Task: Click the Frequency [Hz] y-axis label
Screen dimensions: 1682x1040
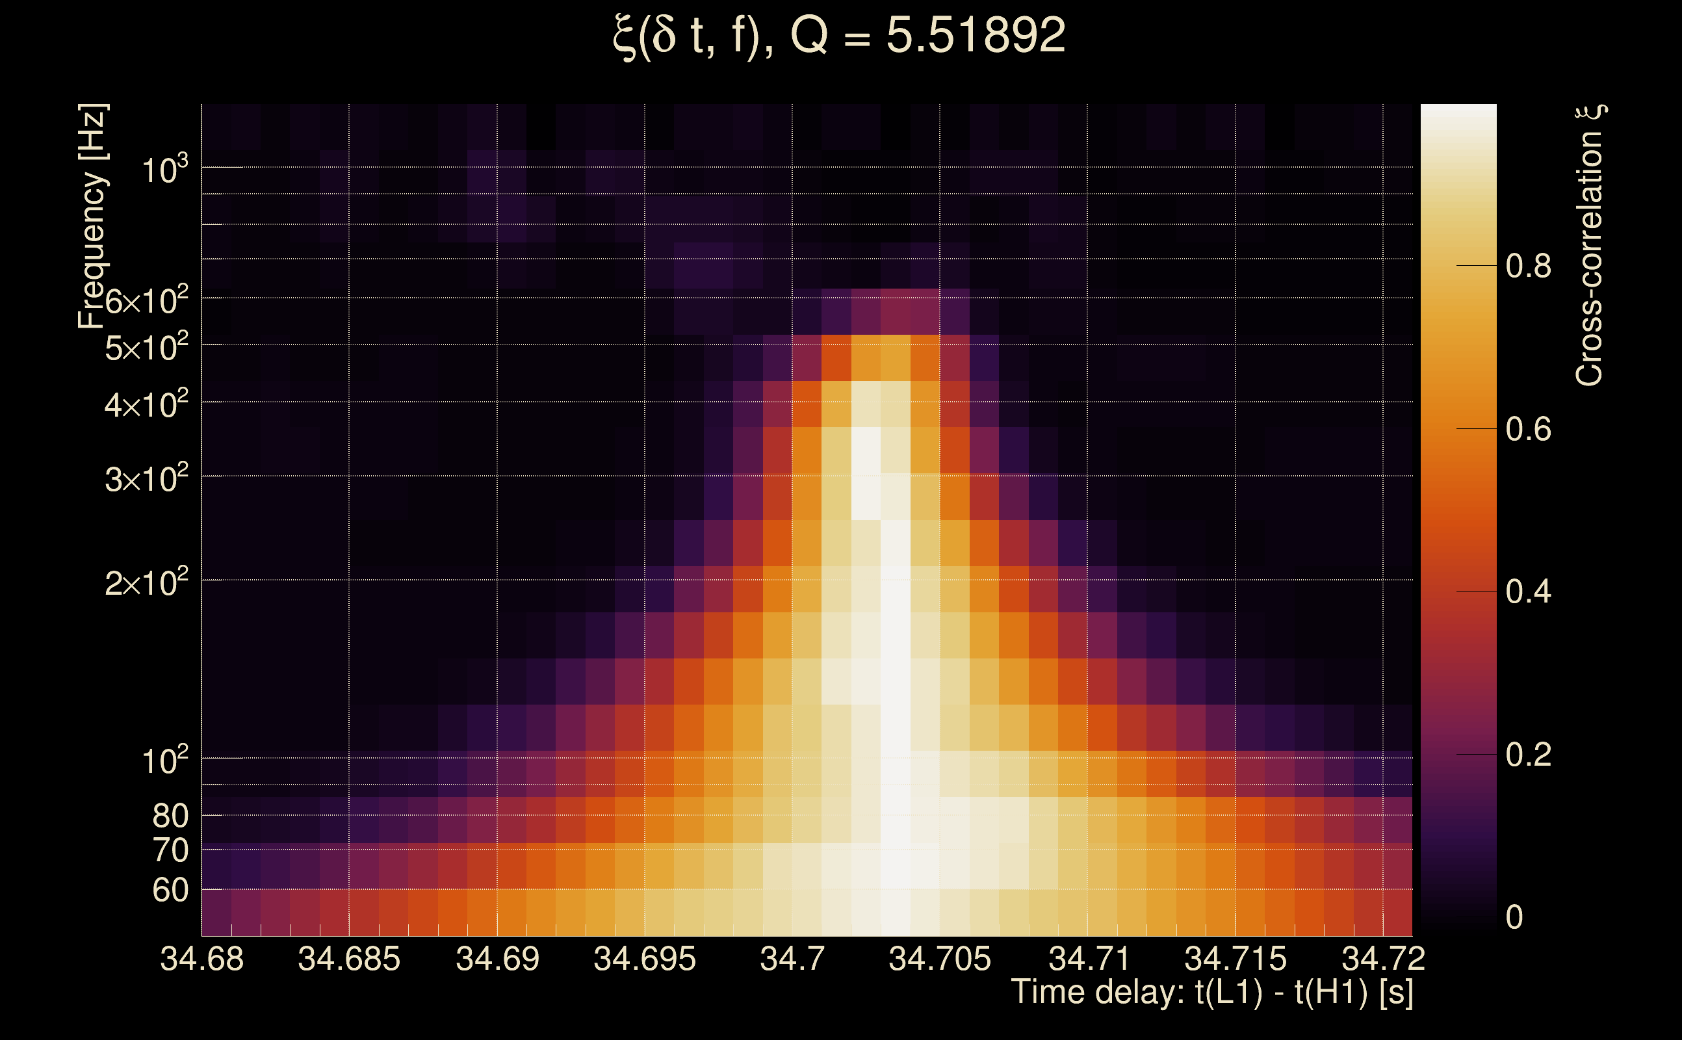Action: [93, 216]
